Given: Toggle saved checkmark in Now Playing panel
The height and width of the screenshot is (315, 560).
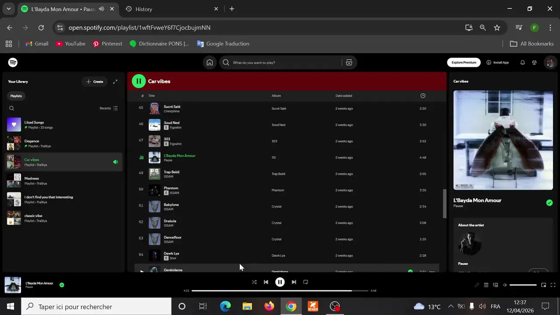Looking at the screenshot, I should [549, 203].
